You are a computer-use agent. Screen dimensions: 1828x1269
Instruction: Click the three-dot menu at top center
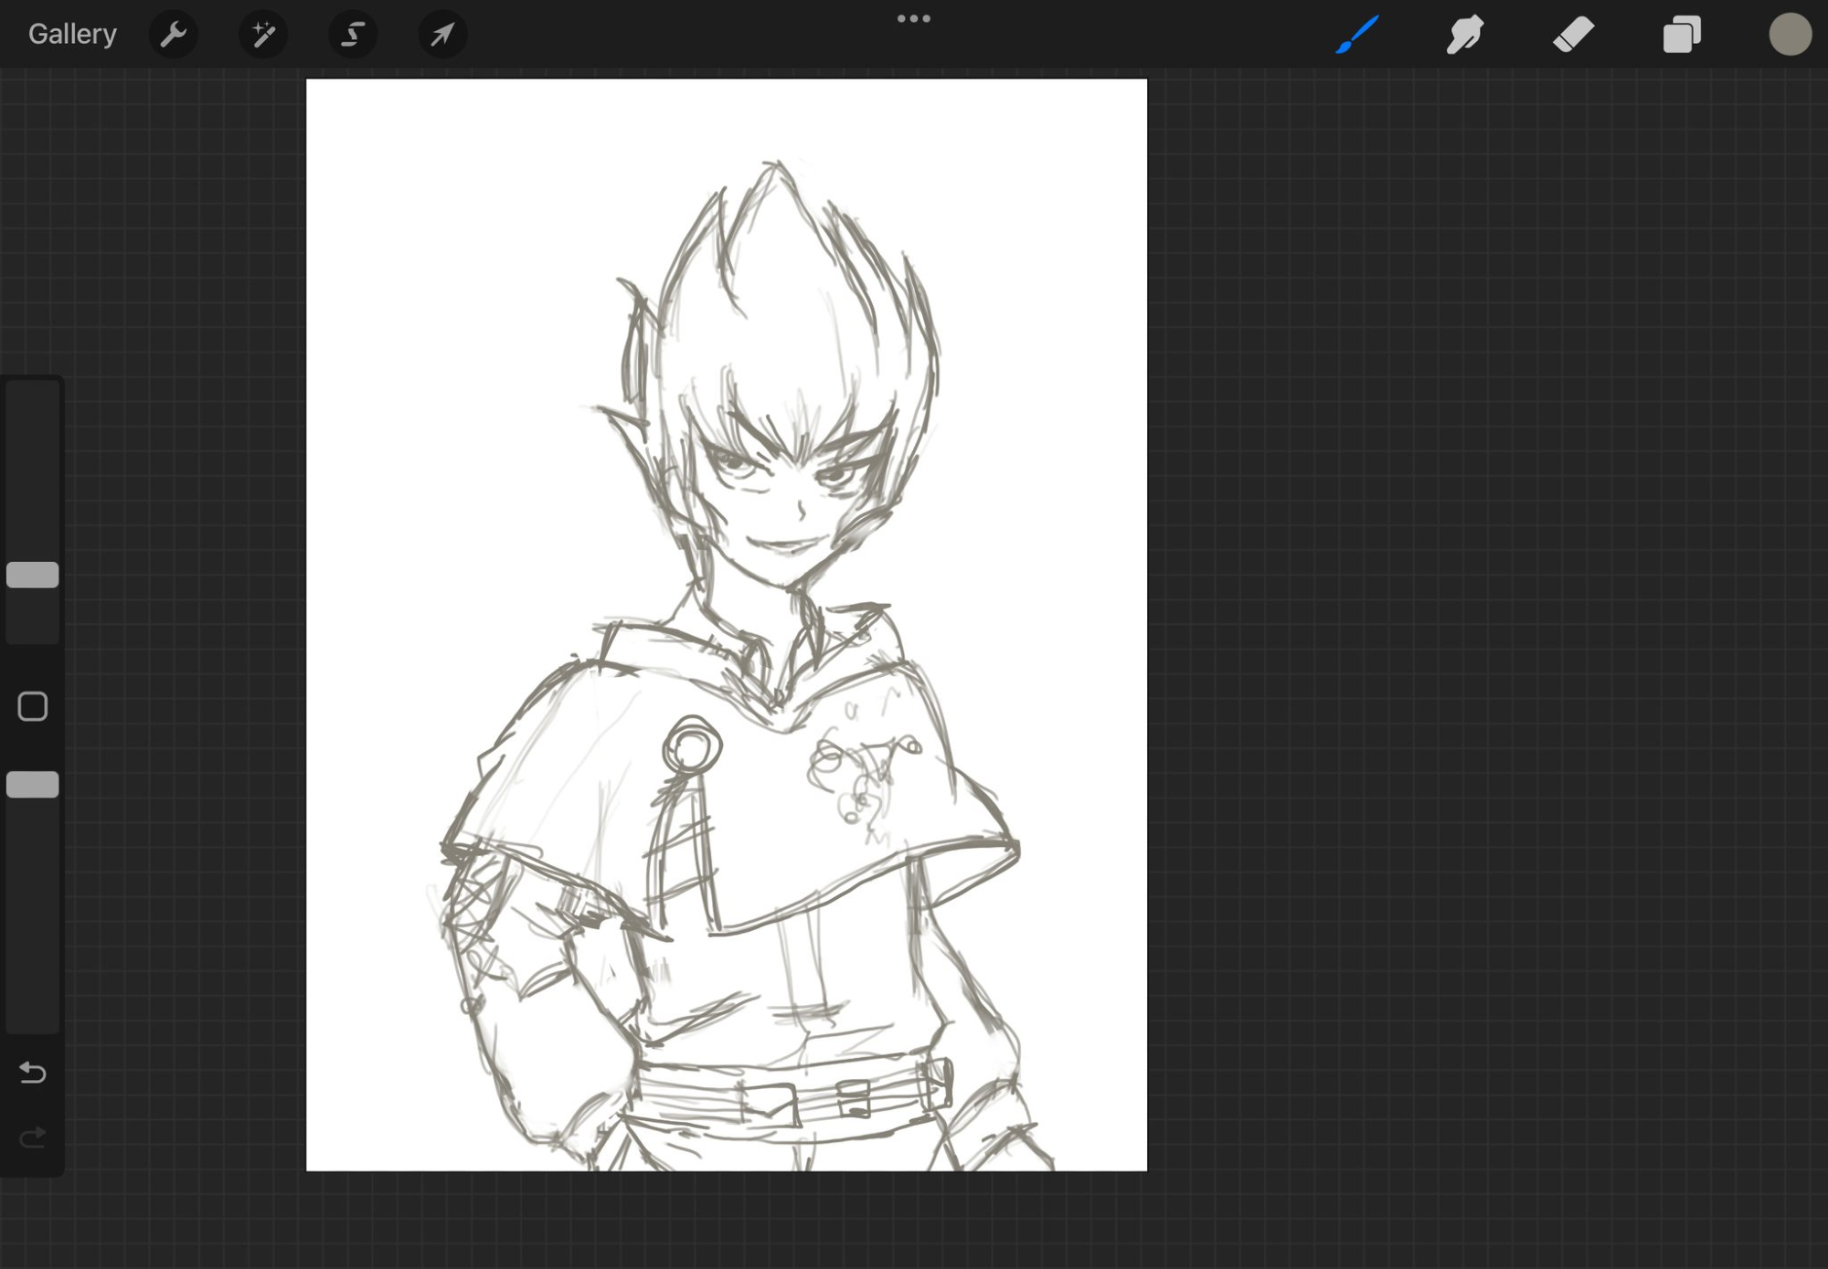click(x=913, y=18)
